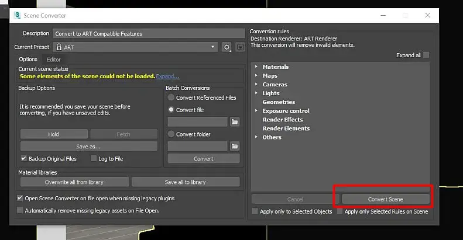This screenshot has height=240, width=463.
Task: Close the Scene Converter window
Action: pyautogui.click(x=427, y=15)
